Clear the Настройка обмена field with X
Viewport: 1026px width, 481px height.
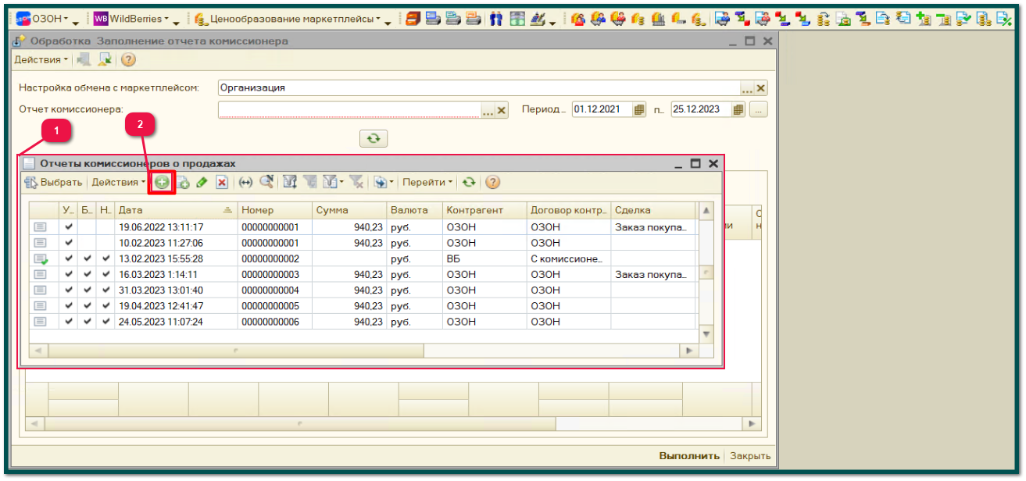click(761, 88)
